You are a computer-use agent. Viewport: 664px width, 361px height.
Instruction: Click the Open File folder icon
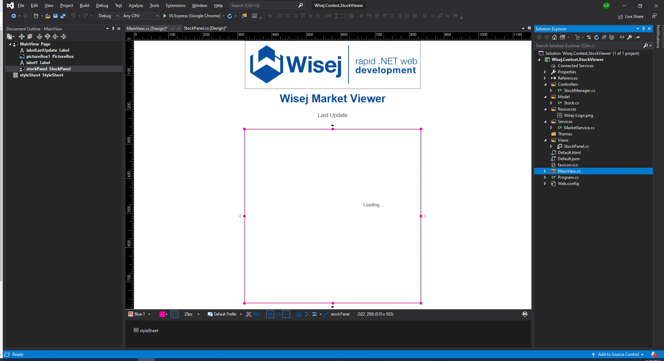pyautogui.click(x=48, y=16)
